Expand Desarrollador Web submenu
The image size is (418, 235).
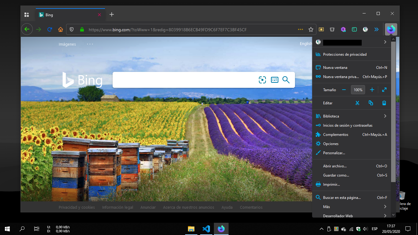(x=351, y=216)
